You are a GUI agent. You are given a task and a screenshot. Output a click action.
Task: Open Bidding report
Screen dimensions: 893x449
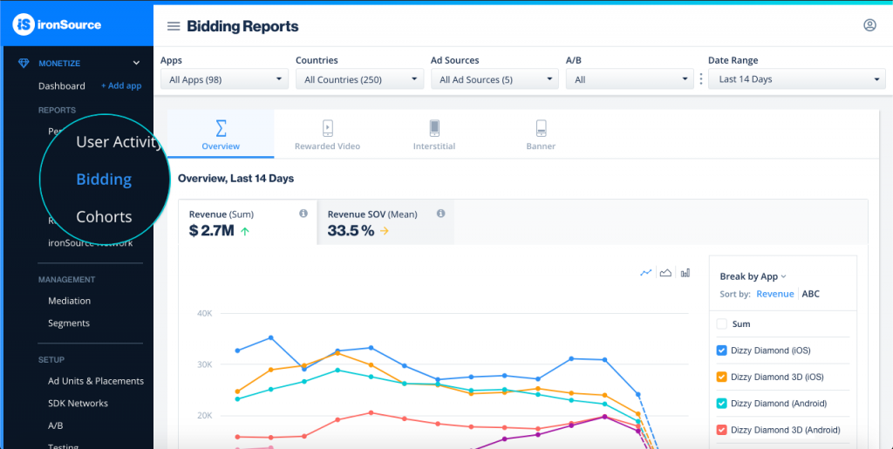(x=104, y=180)
